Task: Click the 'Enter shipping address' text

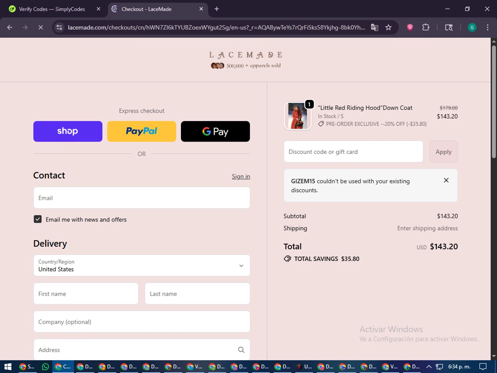Action: [427, 228]
